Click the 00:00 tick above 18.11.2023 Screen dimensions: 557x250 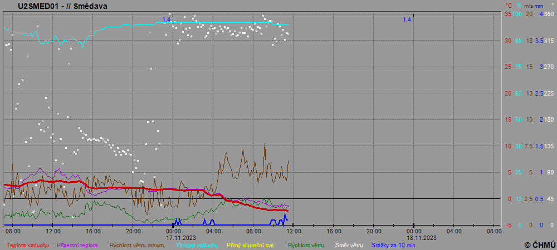click(414, 231)
